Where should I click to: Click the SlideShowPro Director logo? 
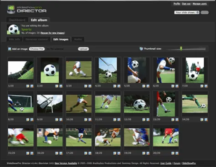coord(26,10)
